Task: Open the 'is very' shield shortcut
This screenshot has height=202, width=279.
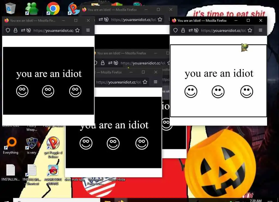Action: (x=32, y=145)
